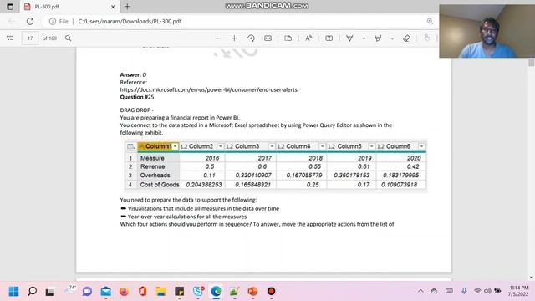Click the Revenue row label
Viewport: 535px width, 301px height.
(x=152, y=166)
